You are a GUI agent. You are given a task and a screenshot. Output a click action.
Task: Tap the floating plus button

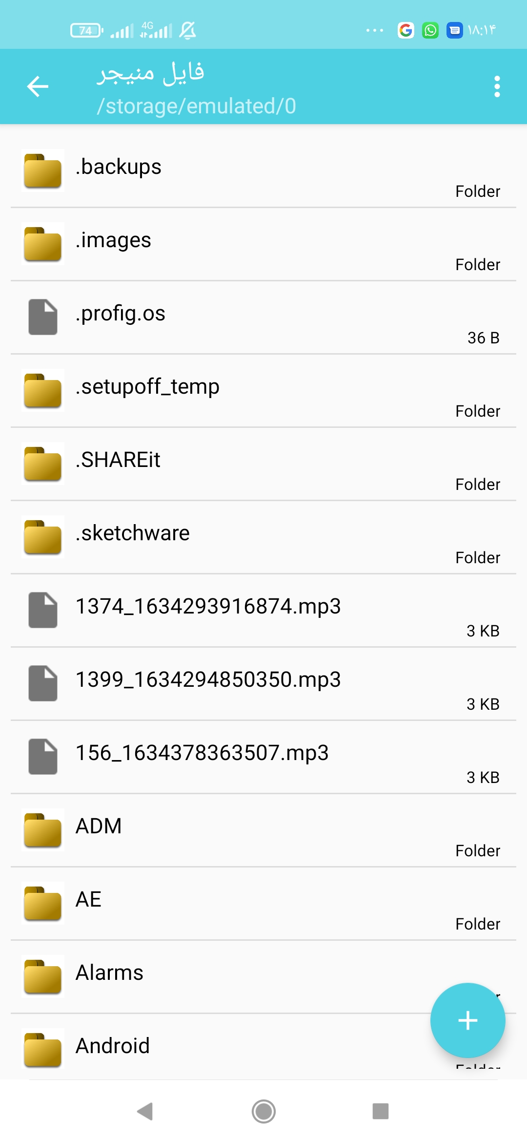[x=467, y=1020]
